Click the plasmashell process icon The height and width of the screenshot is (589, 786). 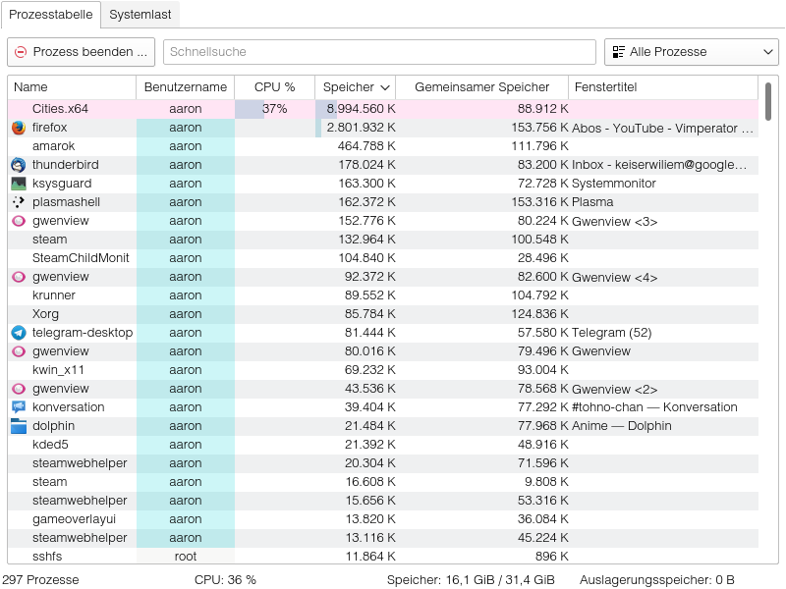[x=19, y=202]
